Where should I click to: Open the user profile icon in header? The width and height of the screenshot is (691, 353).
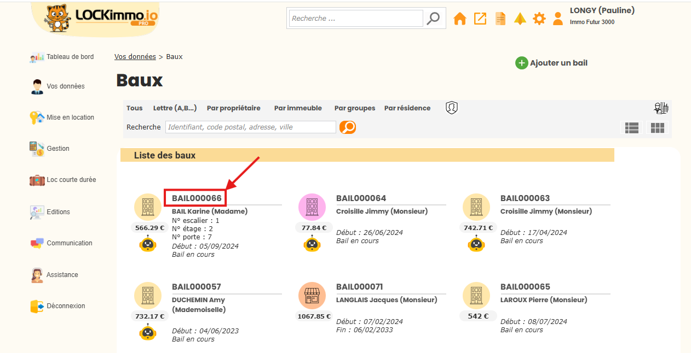point(558,19)
